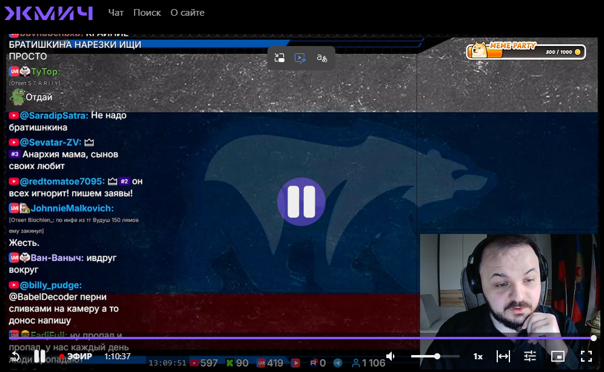Image resolution: width=604 pixels, height=372 pixels.
Task: Click username @SaradipSatra in chat
Action: (54, 115)
